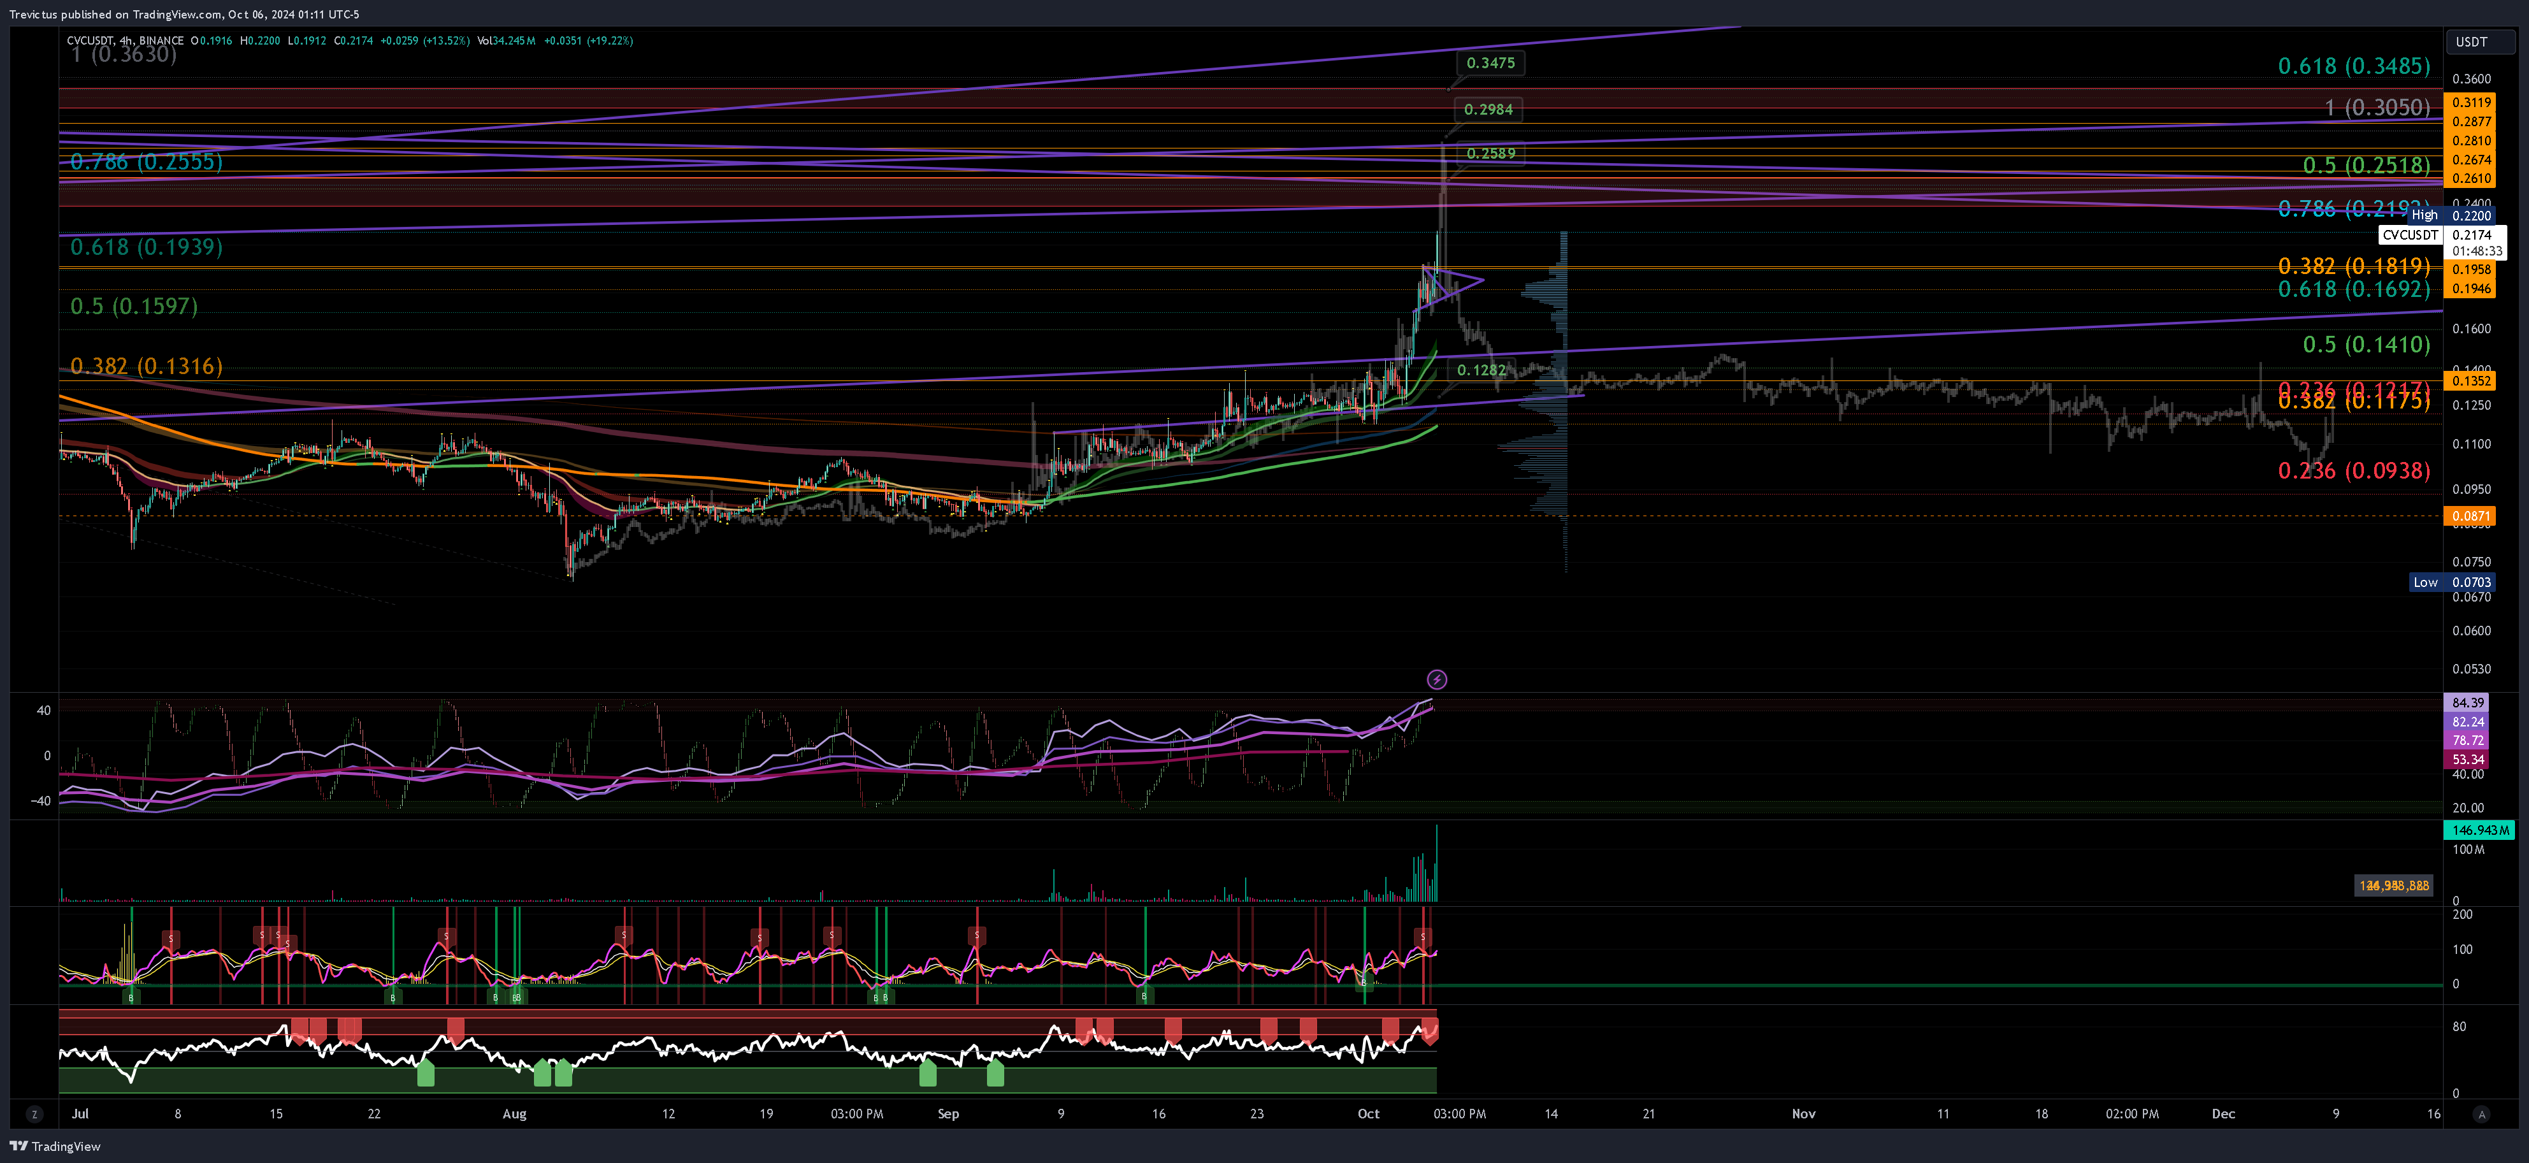Screen dimensions: 2529x1163
Task: Select the 0.382 (0.1819) Fibonacci label
Action: tap(2354, 266)
